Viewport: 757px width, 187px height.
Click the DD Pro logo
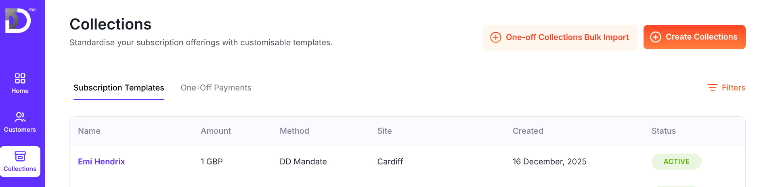pyautogui.click(x=19, y=20)
